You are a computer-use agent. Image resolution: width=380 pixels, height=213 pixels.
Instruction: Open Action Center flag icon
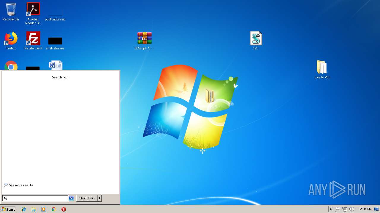coord(338,209)
